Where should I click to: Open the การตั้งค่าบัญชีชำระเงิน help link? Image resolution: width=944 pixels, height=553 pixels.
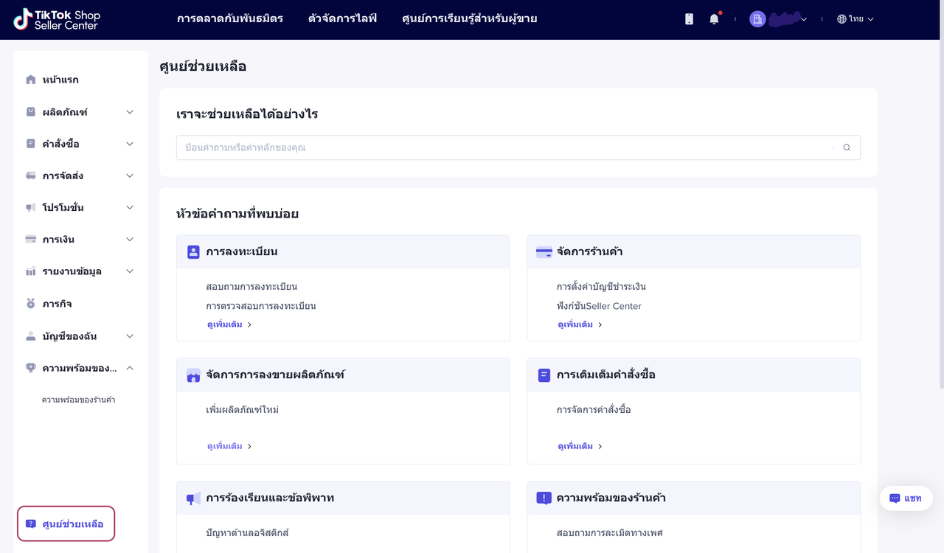click(x=601, y=287)
